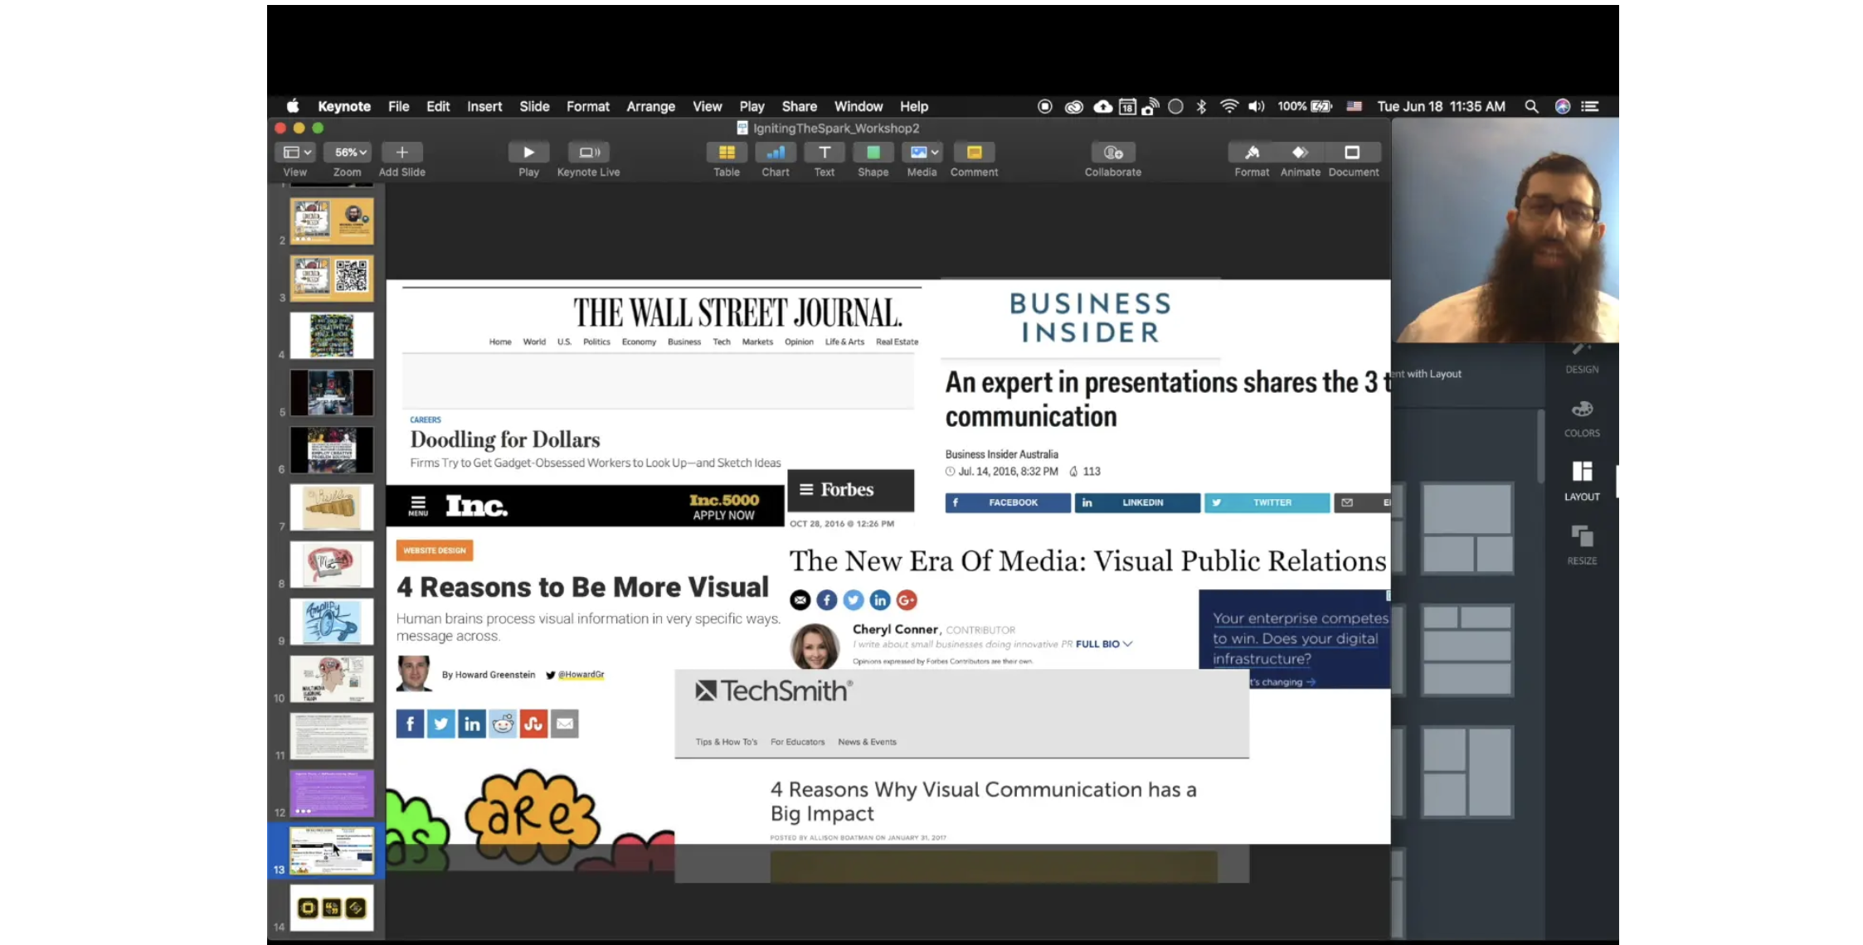The width and height of the screenshot is (1863, 945).
Task: Click the Forbes hamburger menu icon
Action: [805, 490]
